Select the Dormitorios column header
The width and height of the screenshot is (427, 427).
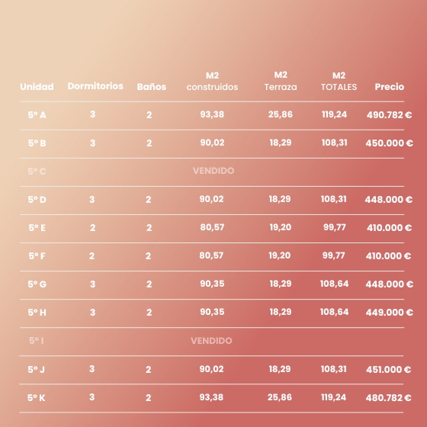click(95, 86)
